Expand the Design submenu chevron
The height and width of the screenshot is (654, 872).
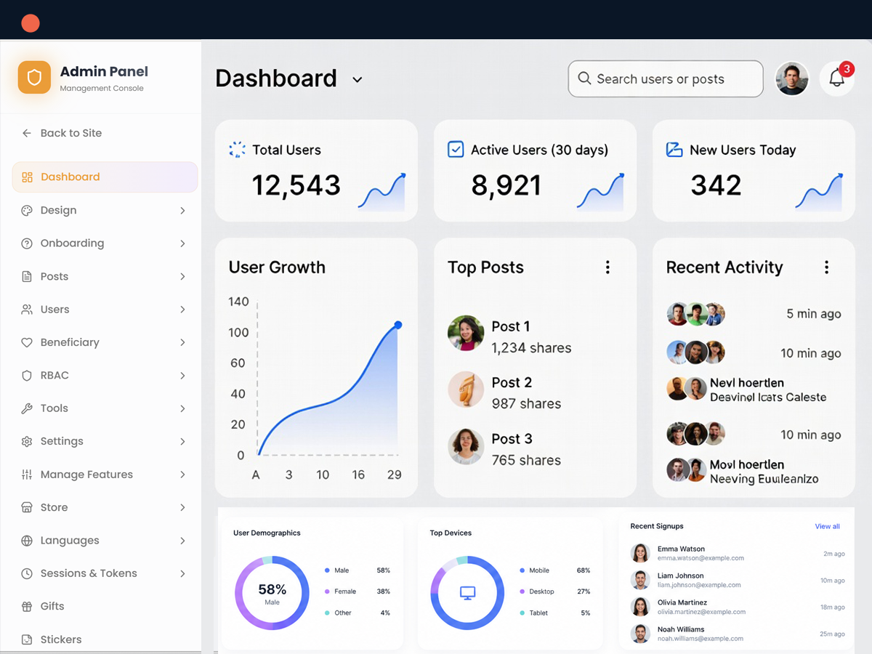(182, 211)
